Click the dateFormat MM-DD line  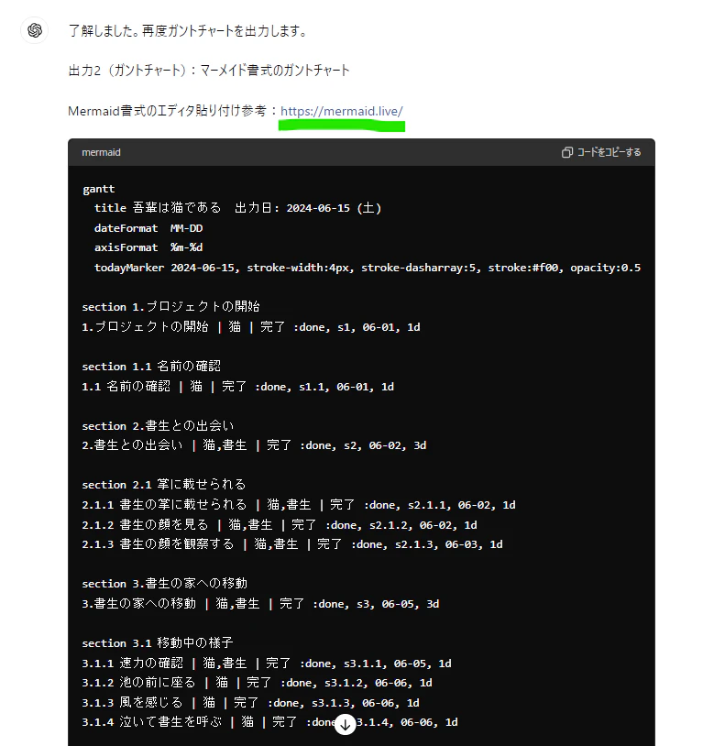(148, 228)
